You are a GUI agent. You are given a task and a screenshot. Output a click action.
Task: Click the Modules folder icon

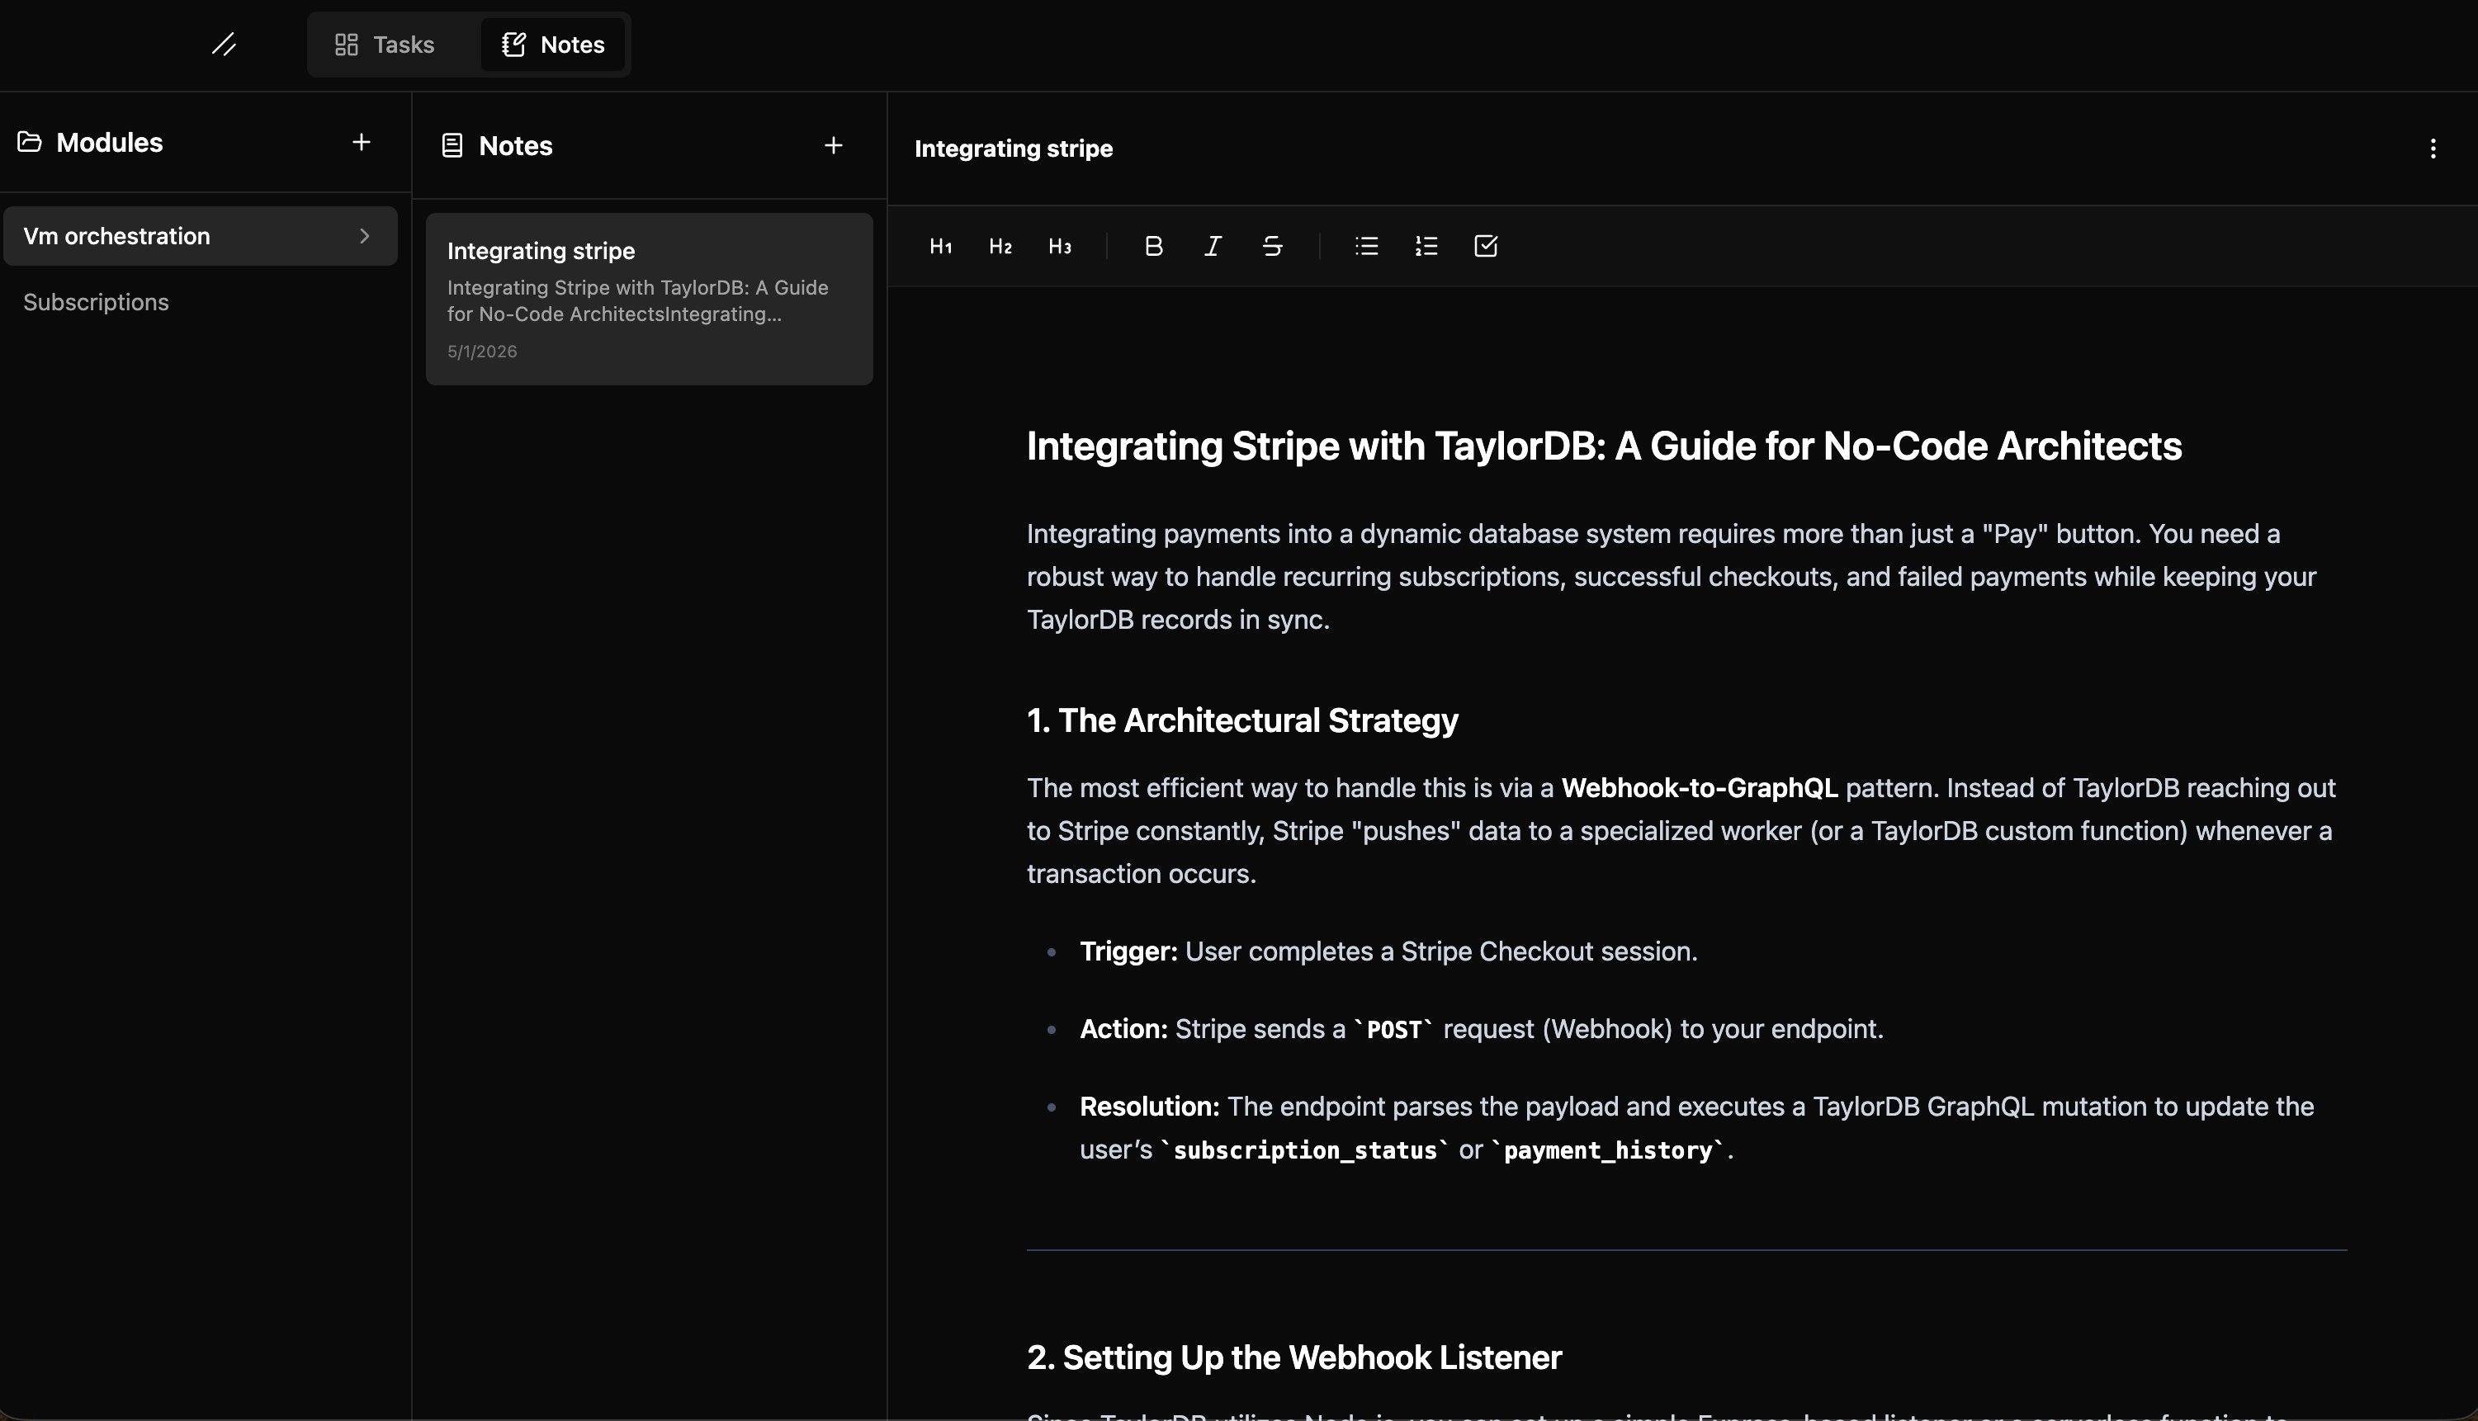[31, 143]
